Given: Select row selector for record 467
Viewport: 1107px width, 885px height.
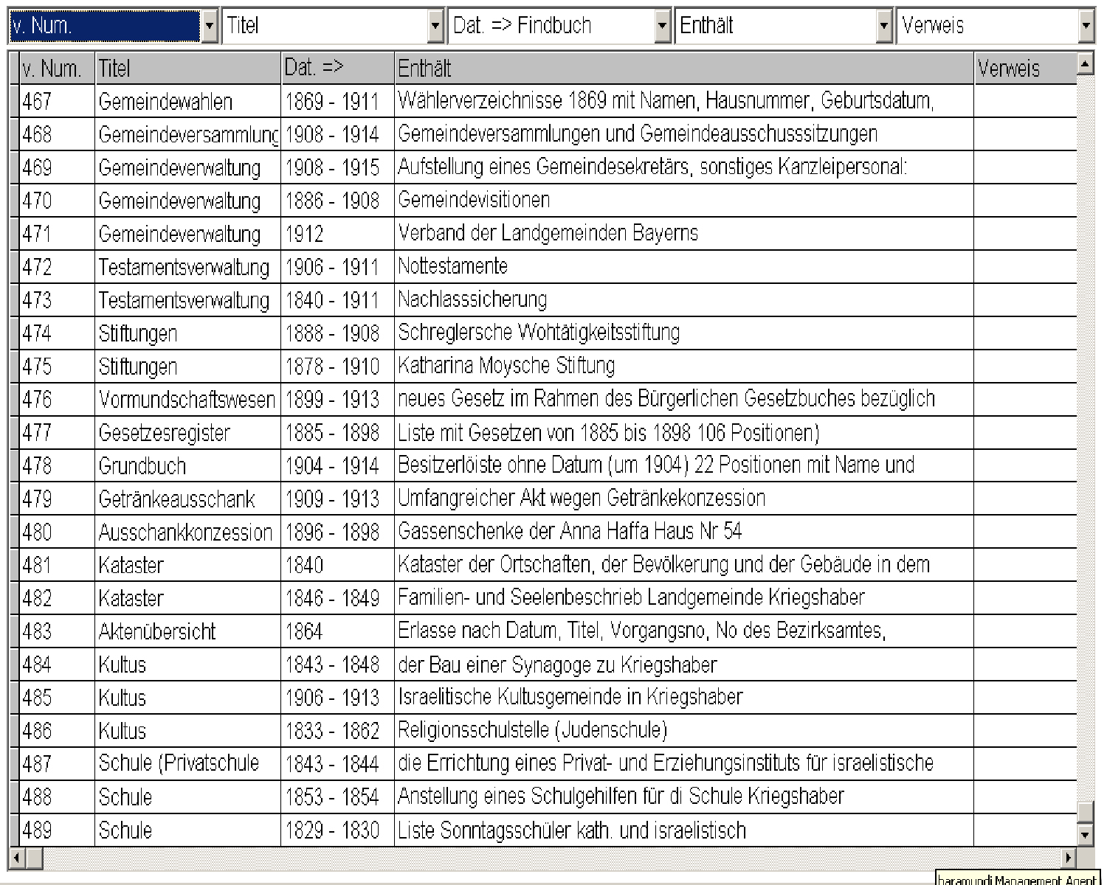Looking at the screenshot, I should coord(13,101).
